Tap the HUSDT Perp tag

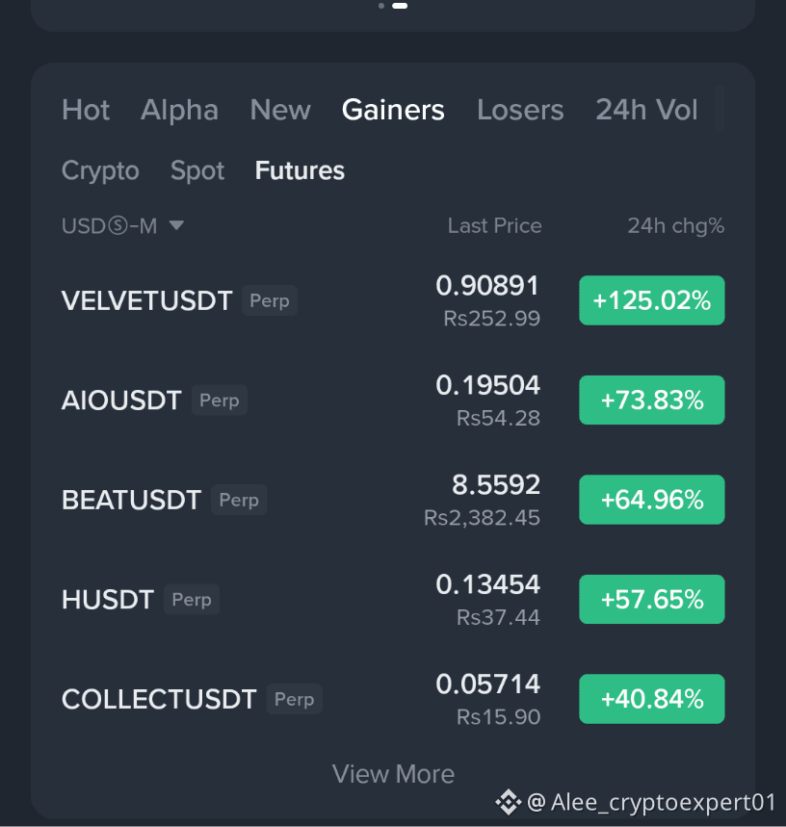[x=192, y=599]
